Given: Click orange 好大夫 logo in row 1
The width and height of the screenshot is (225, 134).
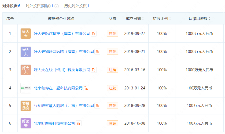Looking at the screenshot, I should [x=26, y=34].
